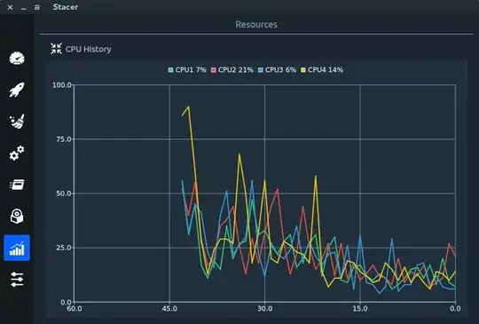Open Settings sliders icon
The height and width of the screenshot is (324, 479).
17,280
